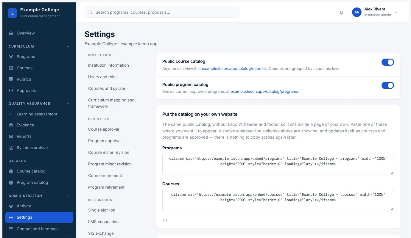This screenshot has width=411, height=238.
Task: Click the Courses book icon
Action: (11, 68)
